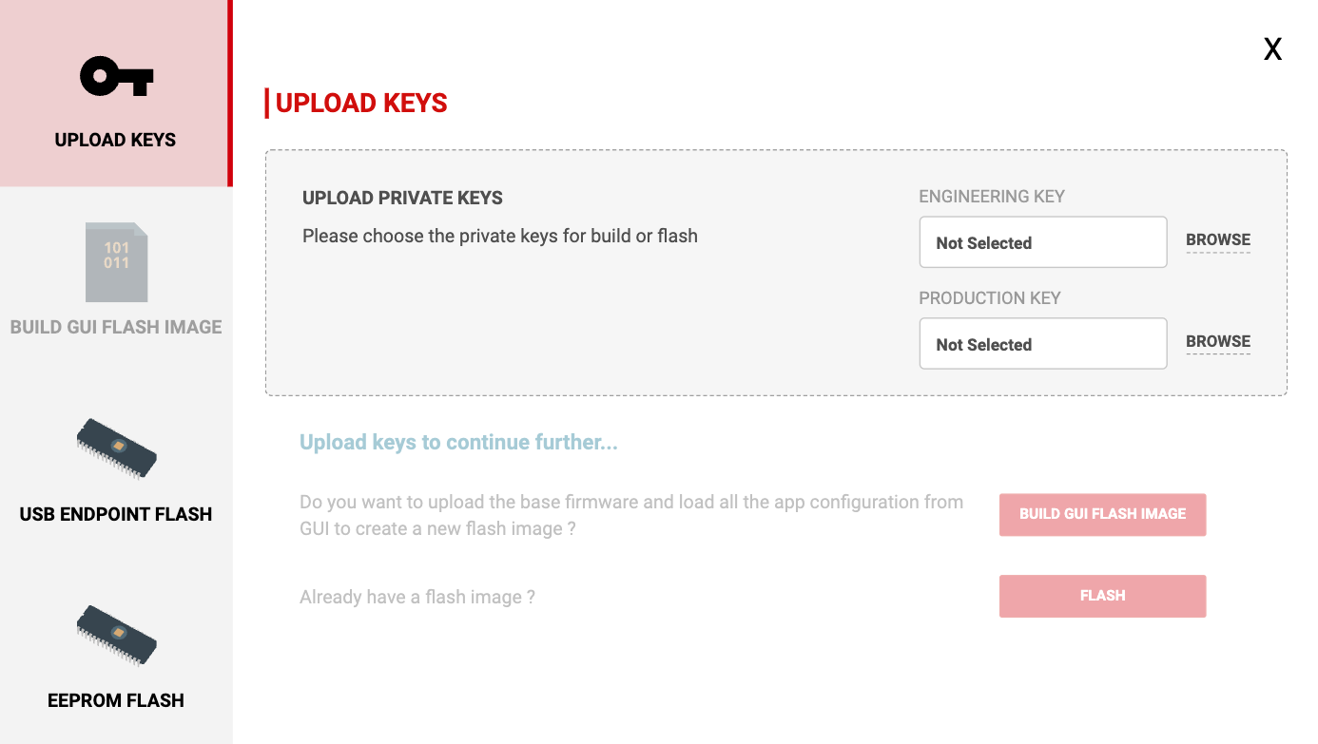Click the red UPLOAD KEYS page heading
This screenshot has width=1318, height=744.
pos(361,103)
